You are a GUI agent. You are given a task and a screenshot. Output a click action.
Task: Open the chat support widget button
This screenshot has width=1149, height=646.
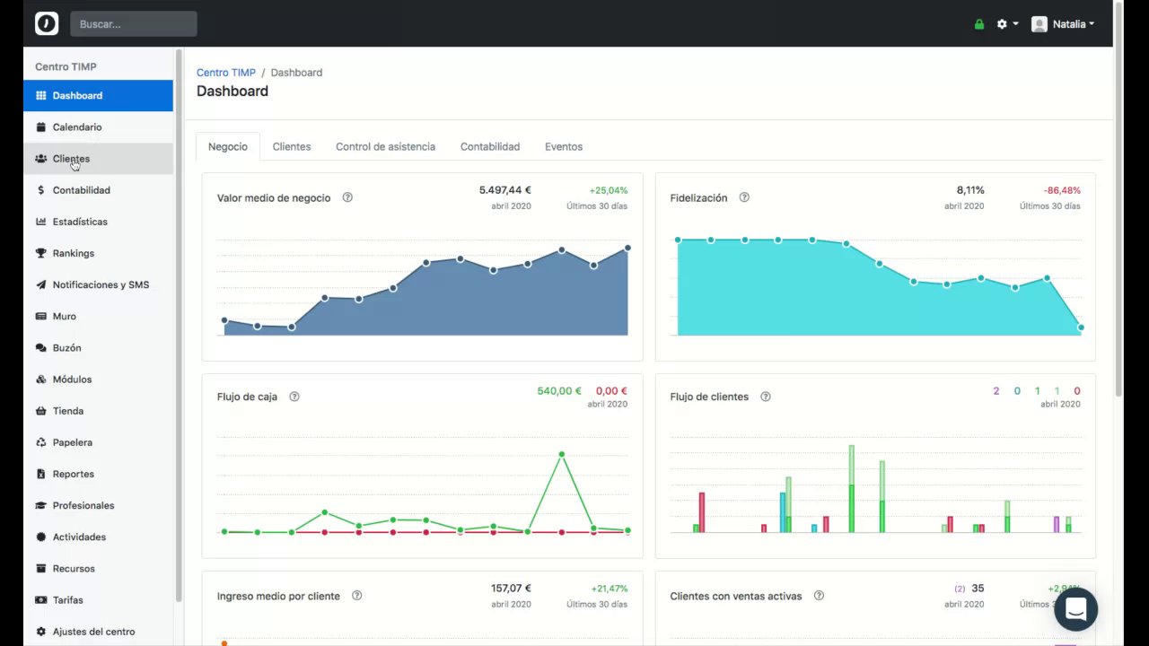pos(1075,609)
